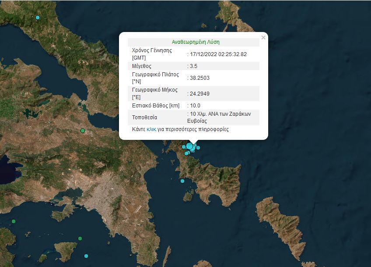Click the marker southwest of the epicenter cluster
371x267 pixels.
tap(186, 153)
